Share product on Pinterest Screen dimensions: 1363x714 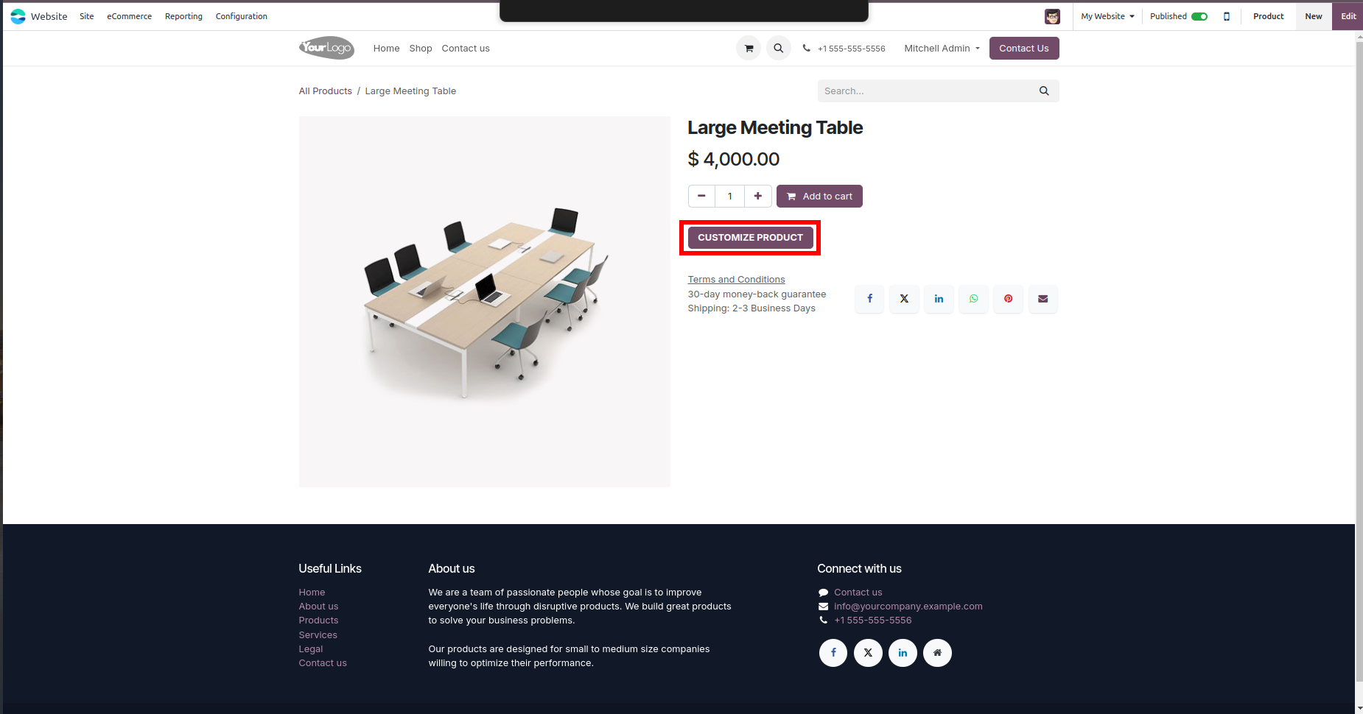(x=1008, y=299)
